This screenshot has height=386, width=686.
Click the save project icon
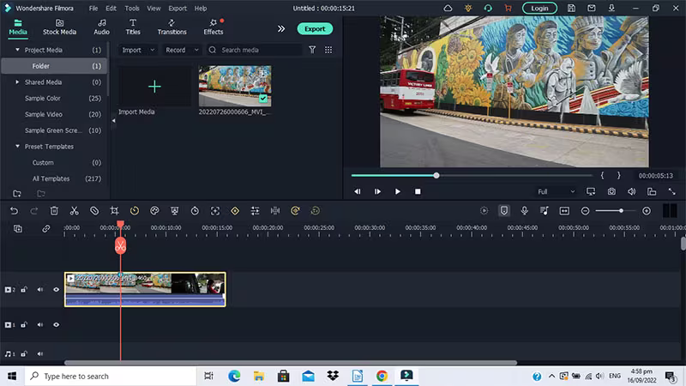[x=571, y=8]
